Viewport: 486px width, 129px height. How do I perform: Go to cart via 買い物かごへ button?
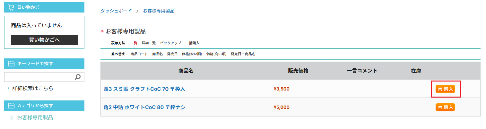[44, 40]
